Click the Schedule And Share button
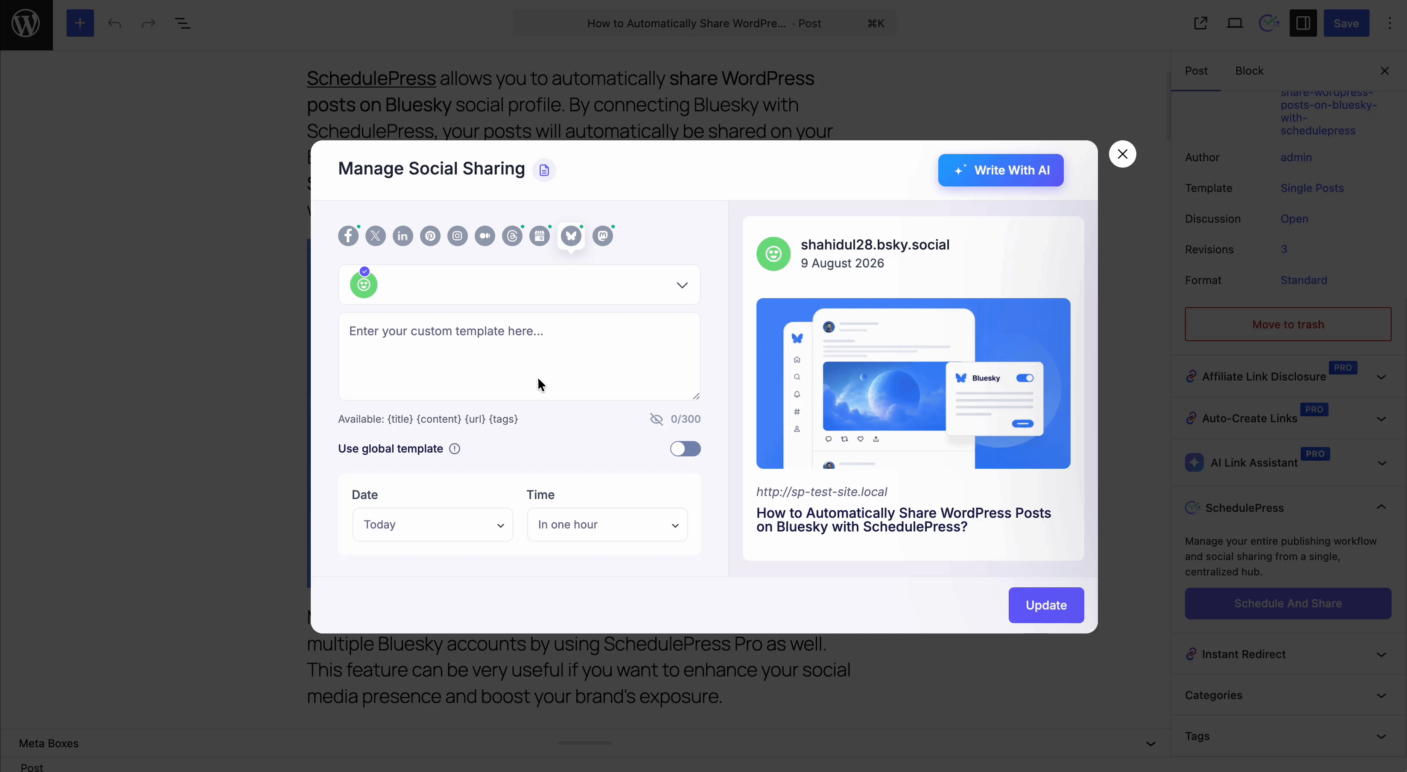 [x=1288, y=604]
